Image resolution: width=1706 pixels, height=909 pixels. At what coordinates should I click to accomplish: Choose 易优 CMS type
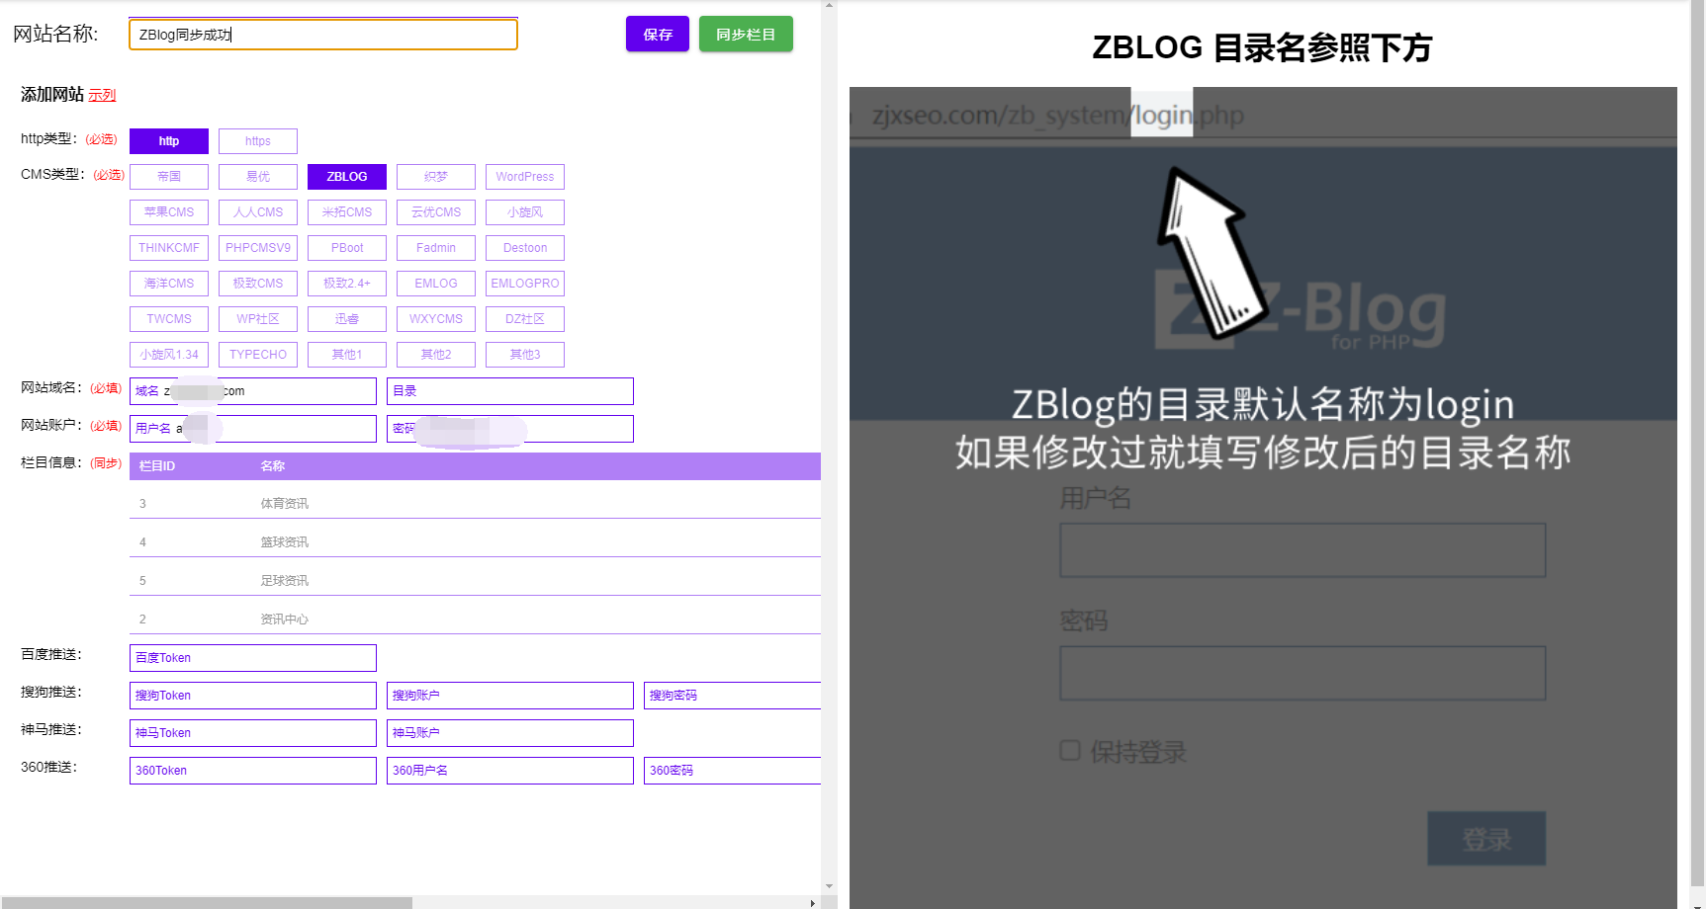click(258, 177)
